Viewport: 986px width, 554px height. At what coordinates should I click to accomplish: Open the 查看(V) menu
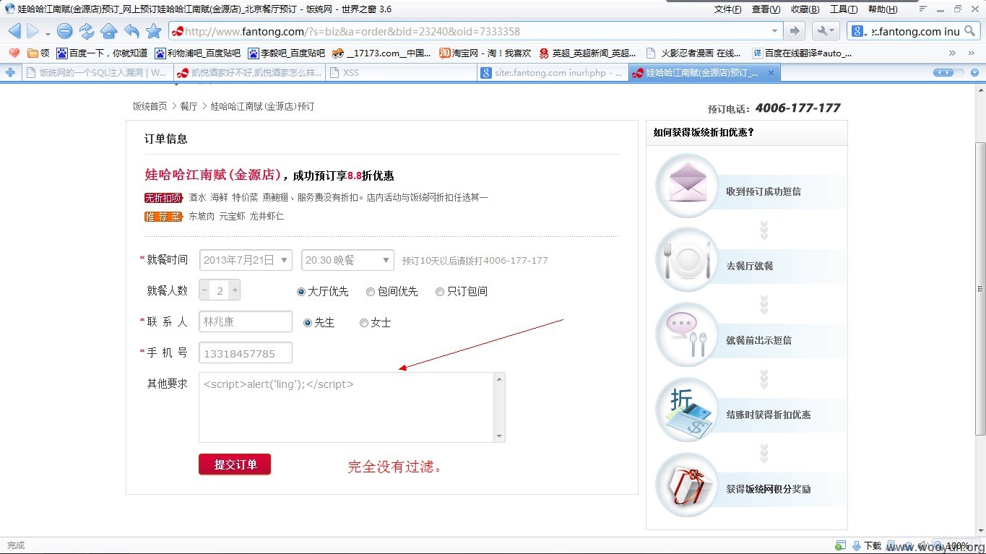766,9
